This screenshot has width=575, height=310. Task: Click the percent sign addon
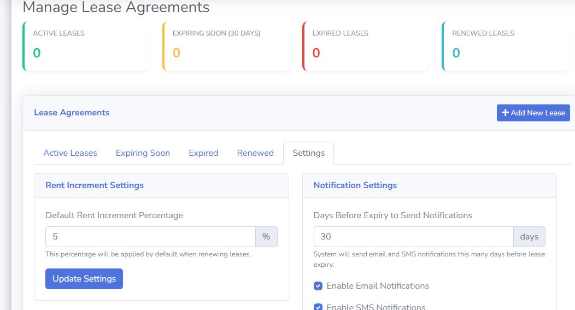(266, 237)
